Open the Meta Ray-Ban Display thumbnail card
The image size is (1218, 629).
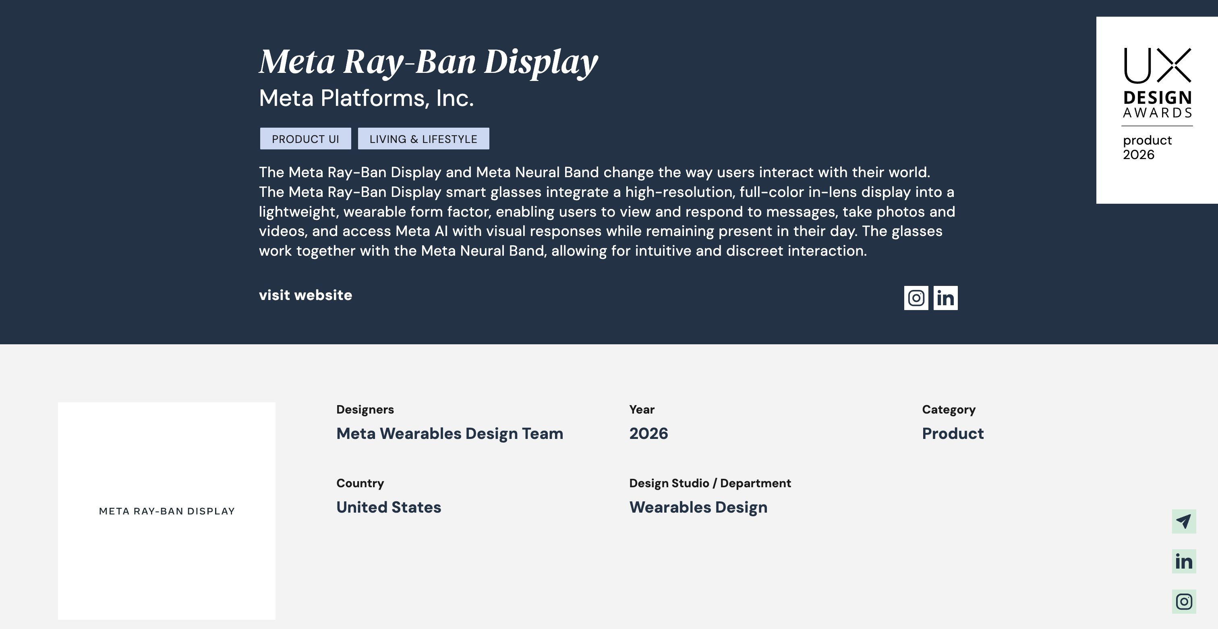click(x=166, y=511)
